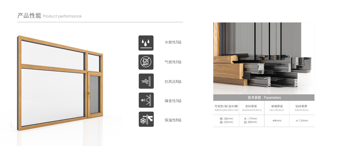Click the sound insulation speaker icon

tap(146, 100)
